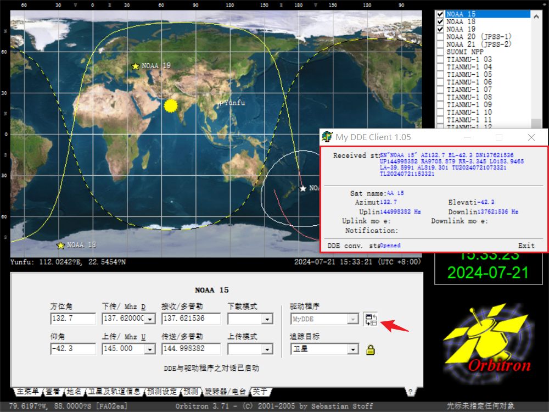Click the NOAA 19 star marker on map
Viewport: 549px width, 412px height.
point(136,66)
